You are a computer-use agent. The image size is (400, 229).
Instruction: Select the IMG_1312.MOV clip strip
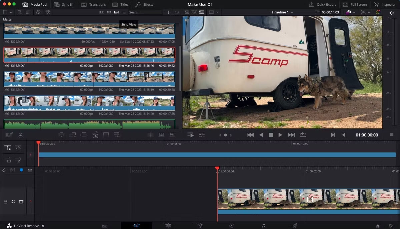point(89,79)
